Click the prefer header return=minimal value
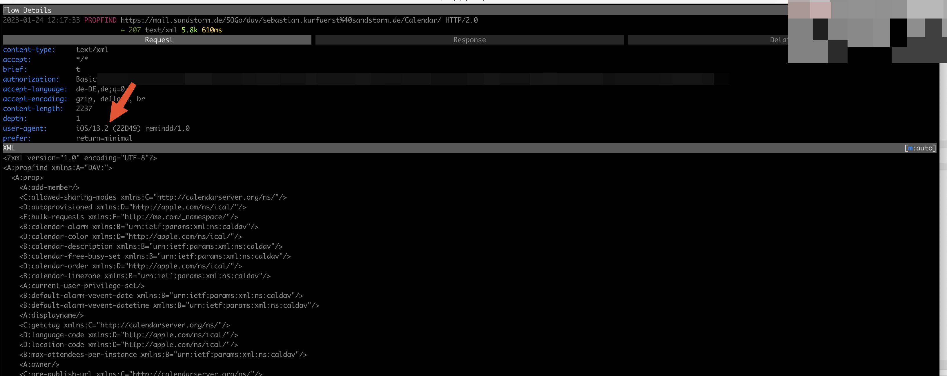Image resolution: width=947 pixels, height=376 pixels. [x=104, y=138]
